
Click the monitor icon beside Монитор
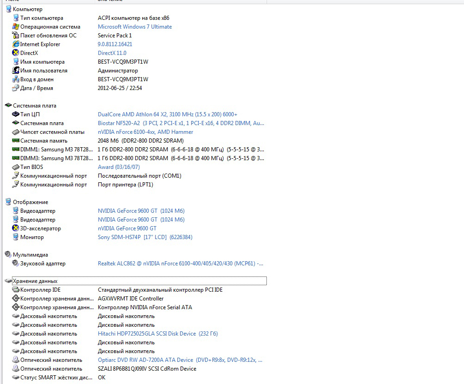tap(16, 237)
